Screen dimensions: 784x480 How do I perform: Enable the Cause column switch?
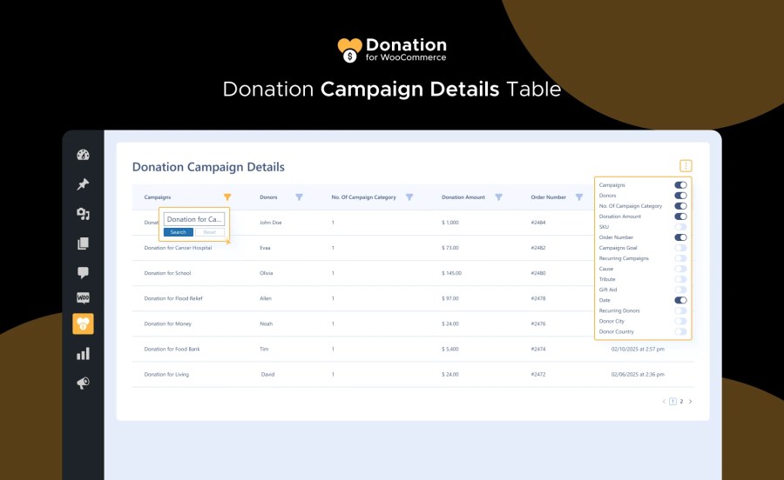pos(680,269)
